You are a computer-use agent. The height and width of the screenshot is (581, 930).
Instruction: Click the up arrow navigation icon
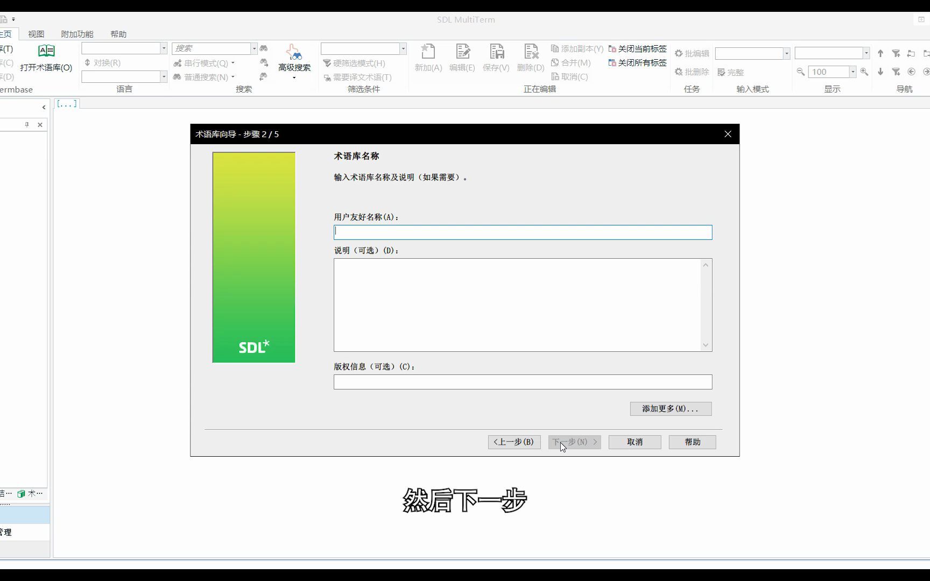point(880,53)
